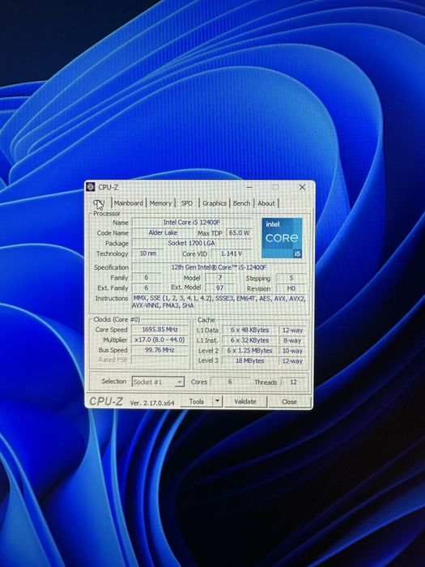Screen dimensions: 425x567
Task: Open the About tab
Action: [266, 203]
